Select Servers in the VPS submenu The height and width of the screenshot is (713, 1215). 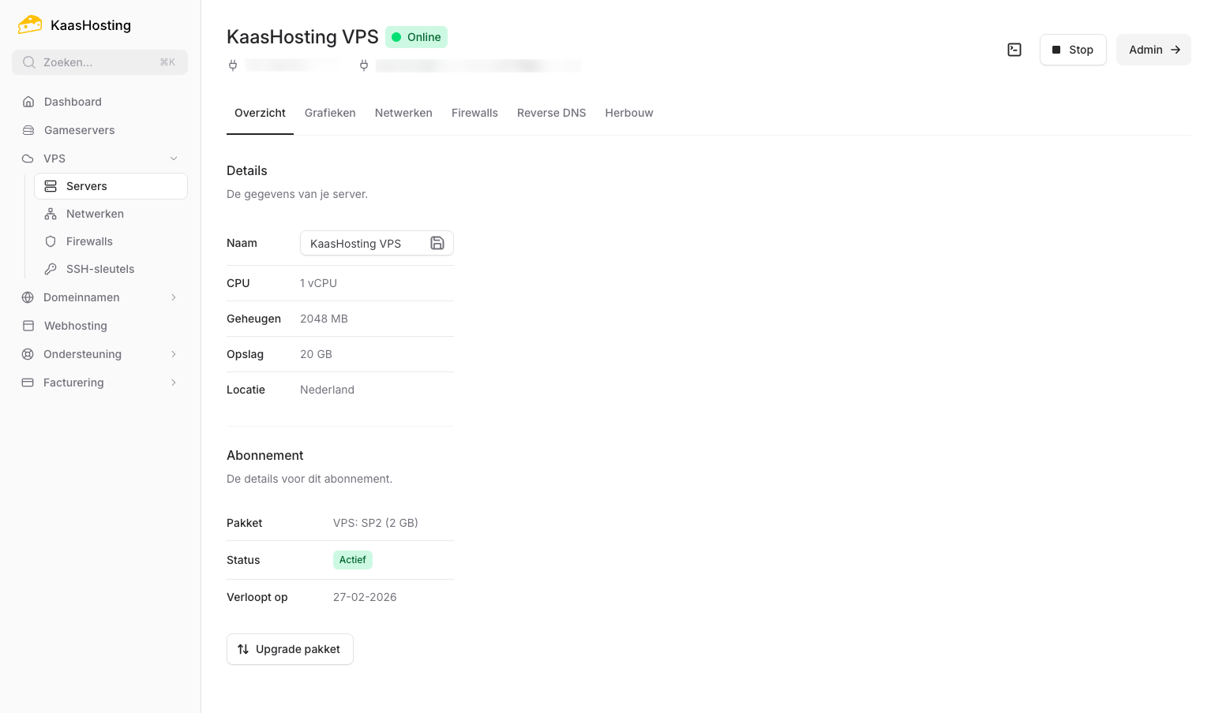[87, 186]
